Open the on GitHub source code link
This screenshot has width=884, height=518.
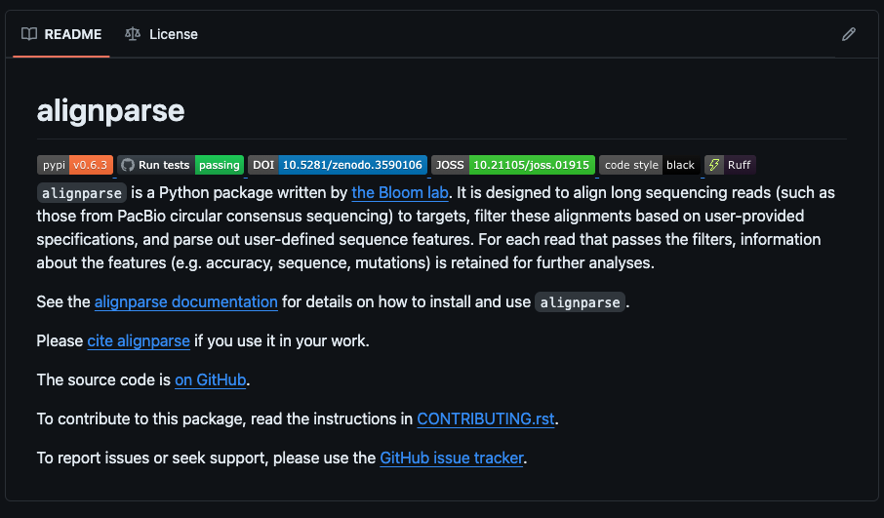(210, 380)
